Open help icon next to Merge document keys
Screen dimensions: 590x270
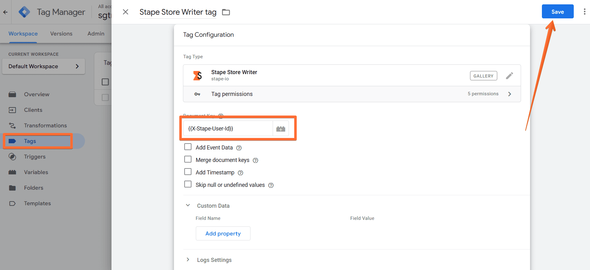(x=255, y=160)
